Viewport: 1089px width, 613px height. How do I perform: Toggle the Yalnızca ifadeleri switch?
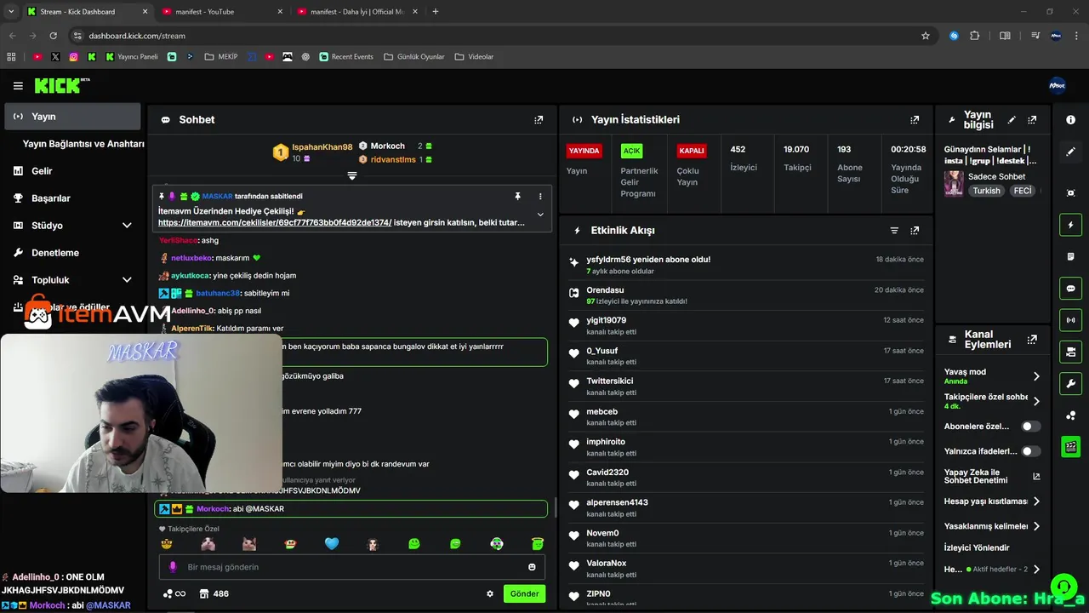click(1030, 451)
